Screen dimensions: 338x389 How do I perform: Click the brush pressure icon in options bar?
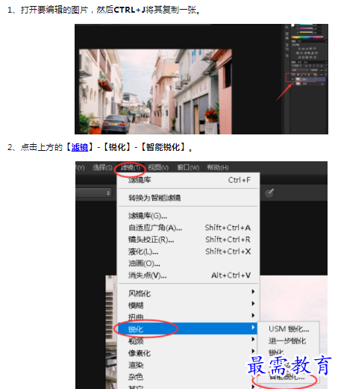pyautogui.click(x=269, y=193)
